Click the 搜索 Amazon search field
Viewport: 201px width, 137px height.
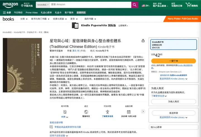(x=90, y=5)
